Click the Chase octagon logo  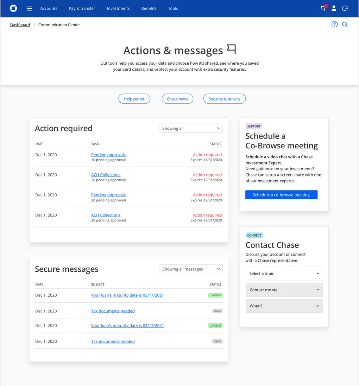pyautogui.click(x=13, y=8)
